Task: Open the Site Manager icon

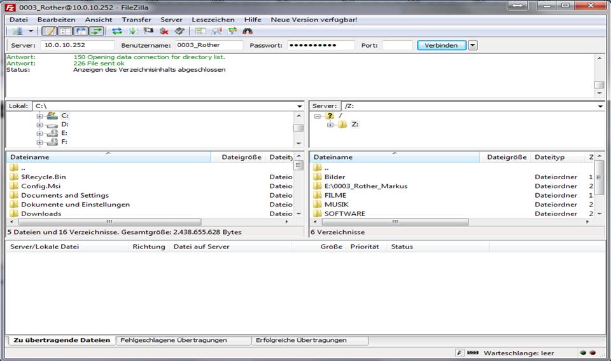Action: [x=17, y=31]
